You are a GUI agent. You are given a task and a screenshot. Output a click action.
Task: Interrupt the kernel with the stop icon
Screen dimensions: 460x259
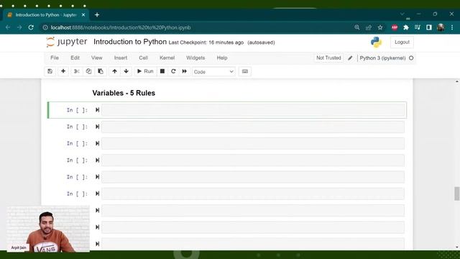click(162, 71)
